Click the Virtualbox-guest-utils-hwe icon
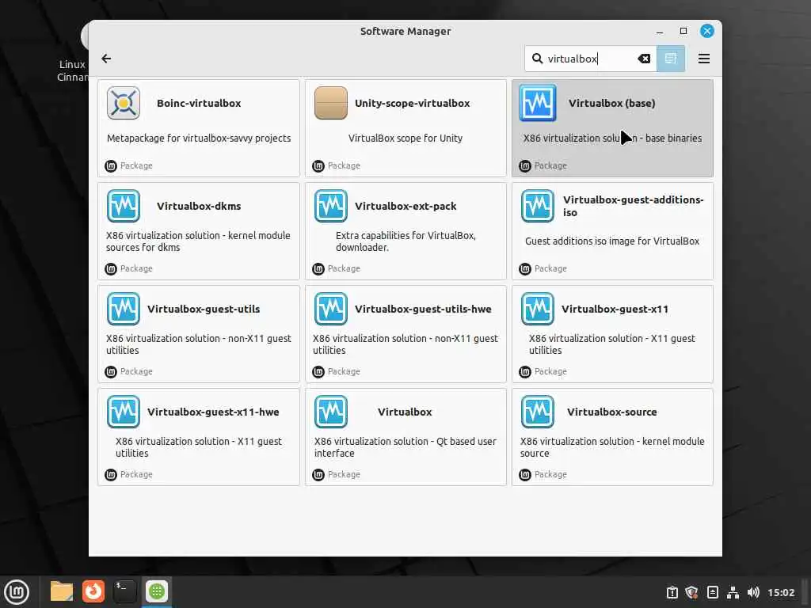 [330, 309]
